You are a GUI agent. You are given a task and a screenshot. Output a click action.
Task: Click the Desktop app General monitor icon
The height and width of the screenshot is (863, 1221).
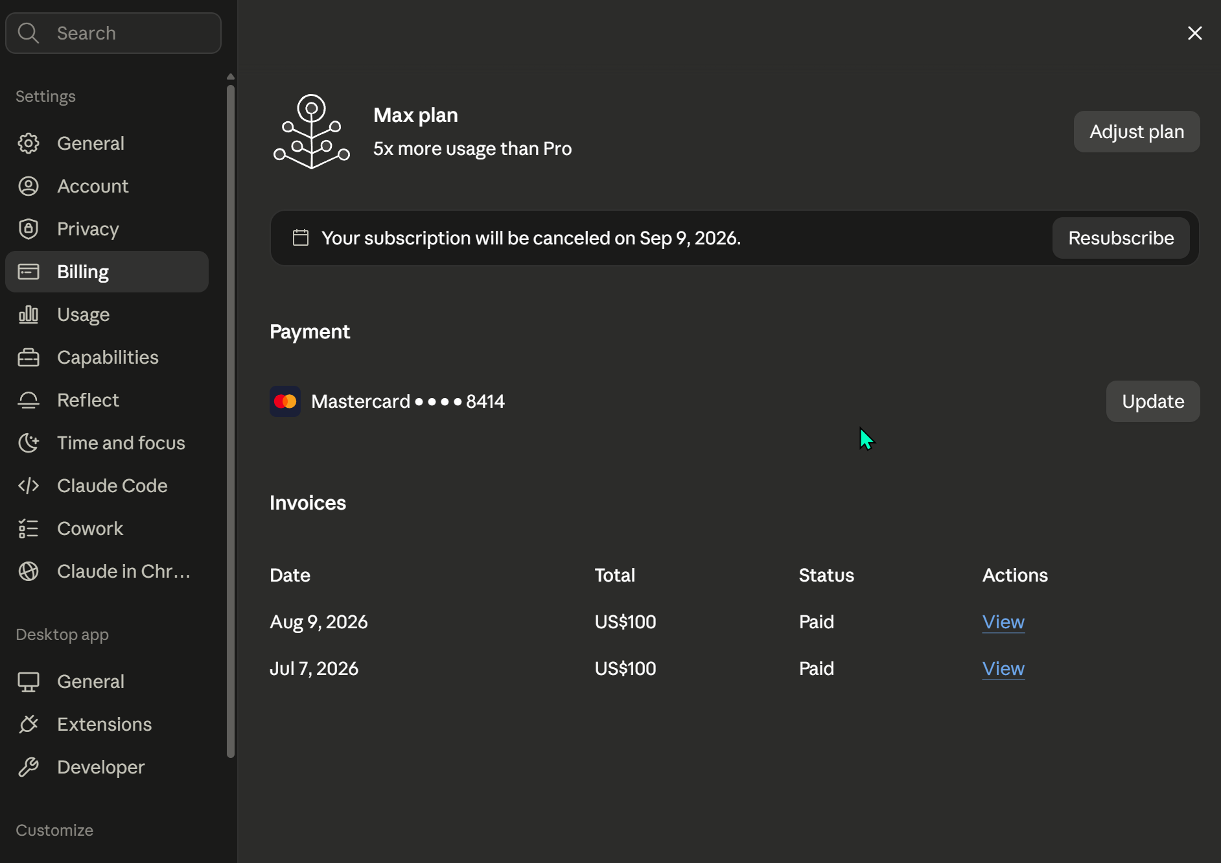coord(29,681)
